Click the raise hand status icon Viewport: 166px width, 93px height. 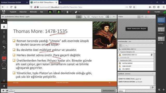[x=76, y=12]
